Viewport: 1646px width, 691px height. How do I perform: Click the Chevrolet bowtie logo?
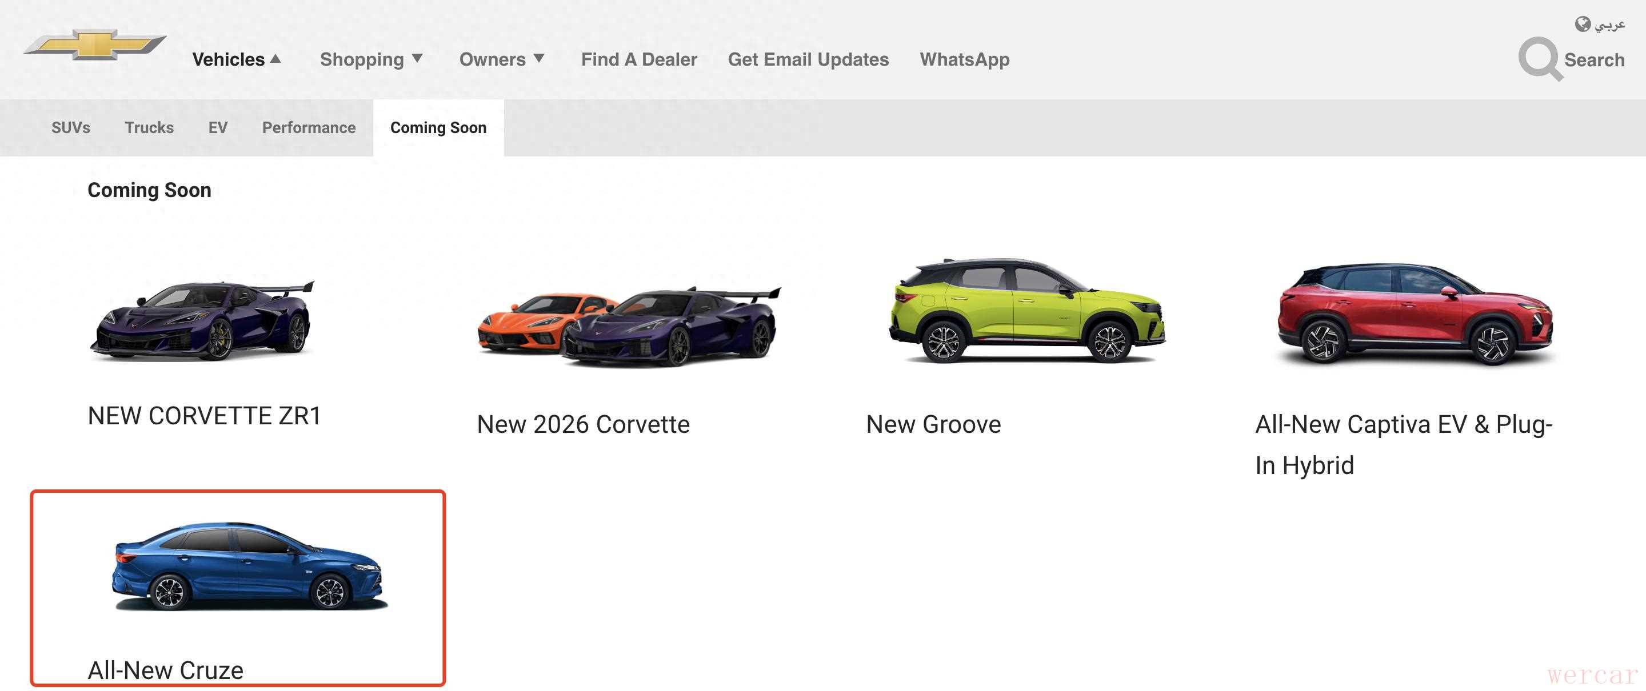pyautogui.click(x=94, y=45)
